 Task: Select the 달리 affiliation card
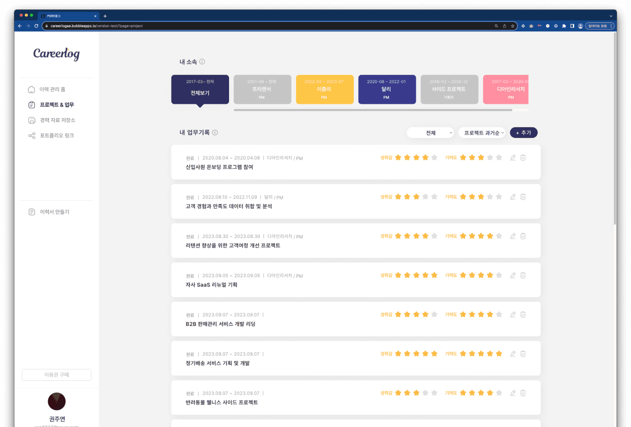pos(387,89)
